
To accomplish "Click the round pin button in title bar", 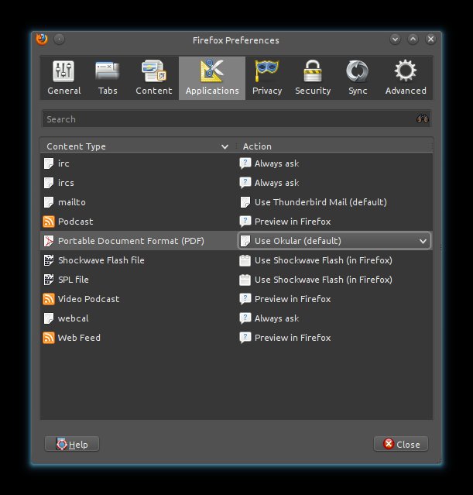I will [60, 40].
